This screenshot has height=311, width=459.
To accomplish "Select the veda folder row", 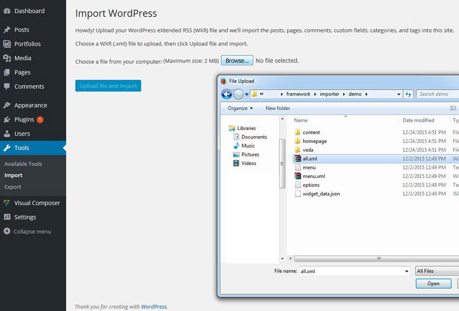I will [376, 150].
